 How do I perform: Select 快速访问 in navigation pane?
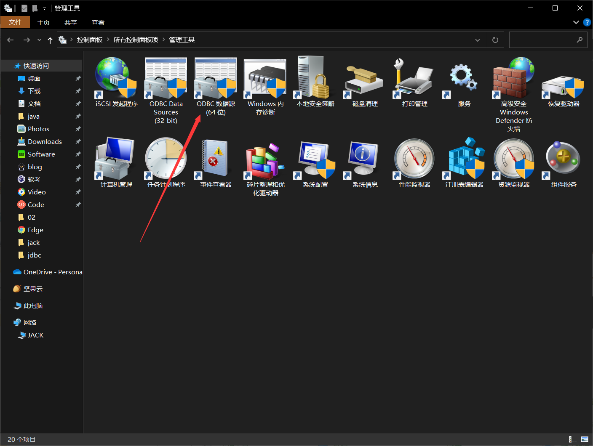coord(41,66)
